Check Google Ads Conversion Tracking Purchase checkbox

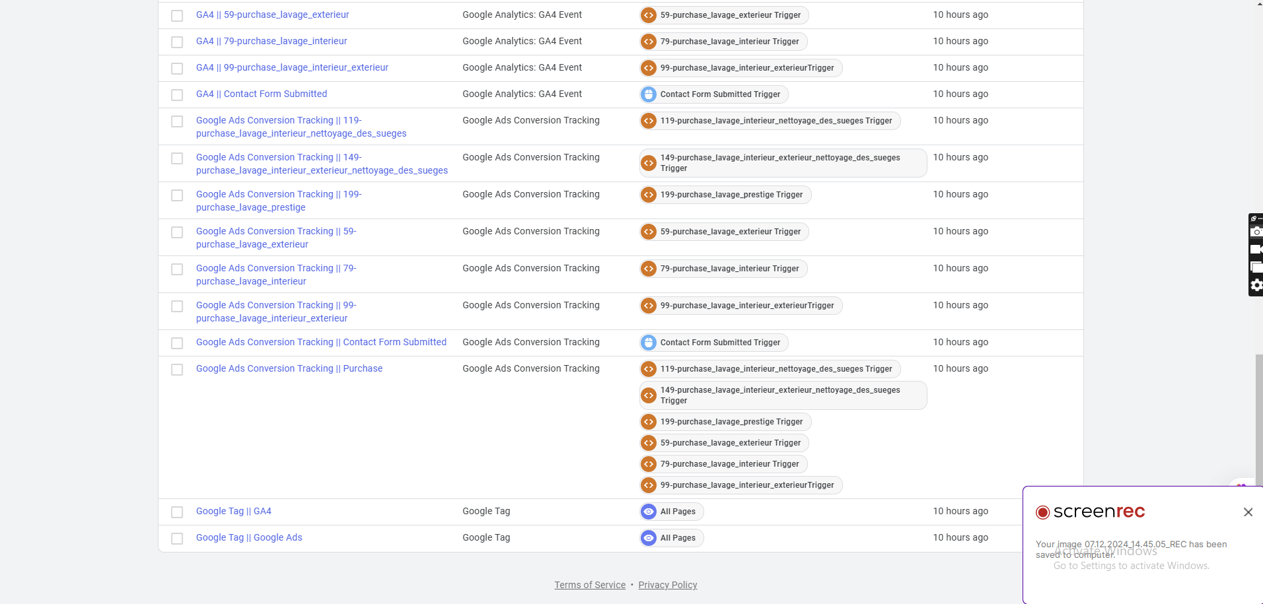coord(177,370)
